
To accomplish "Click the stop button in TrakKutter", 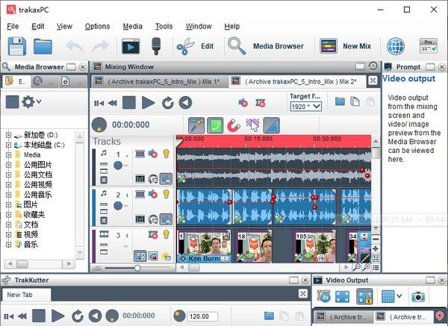I will pos(39,316).
